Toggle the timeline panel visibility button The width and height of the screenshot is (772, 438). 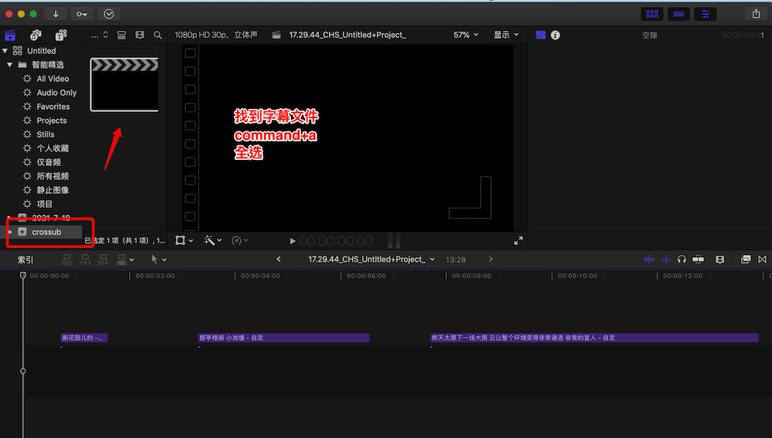pos(679,13)
